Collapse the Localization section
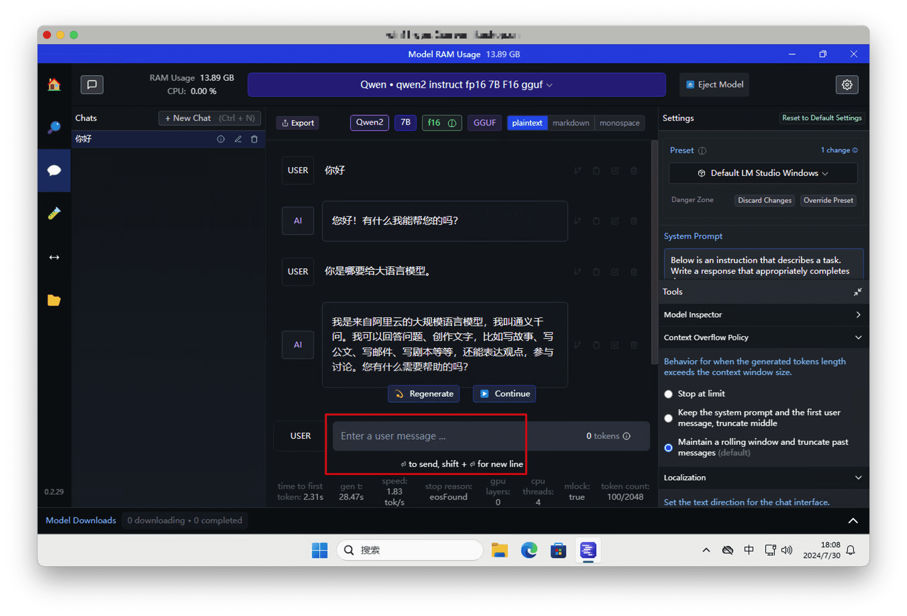907x616 pixels. pyautogui.click(x=763, y=477)
